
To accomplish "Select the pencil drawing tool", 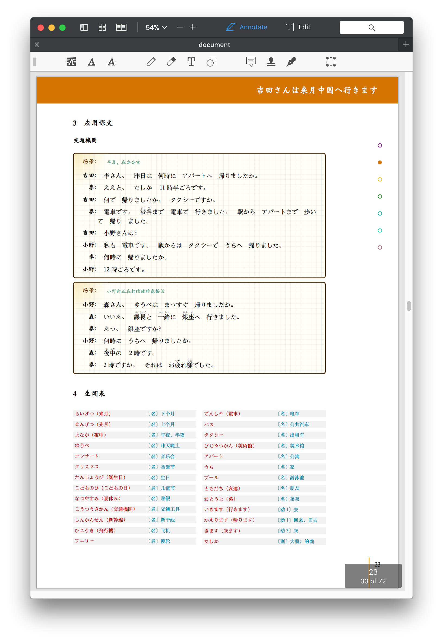I will (x=151, y=62).
